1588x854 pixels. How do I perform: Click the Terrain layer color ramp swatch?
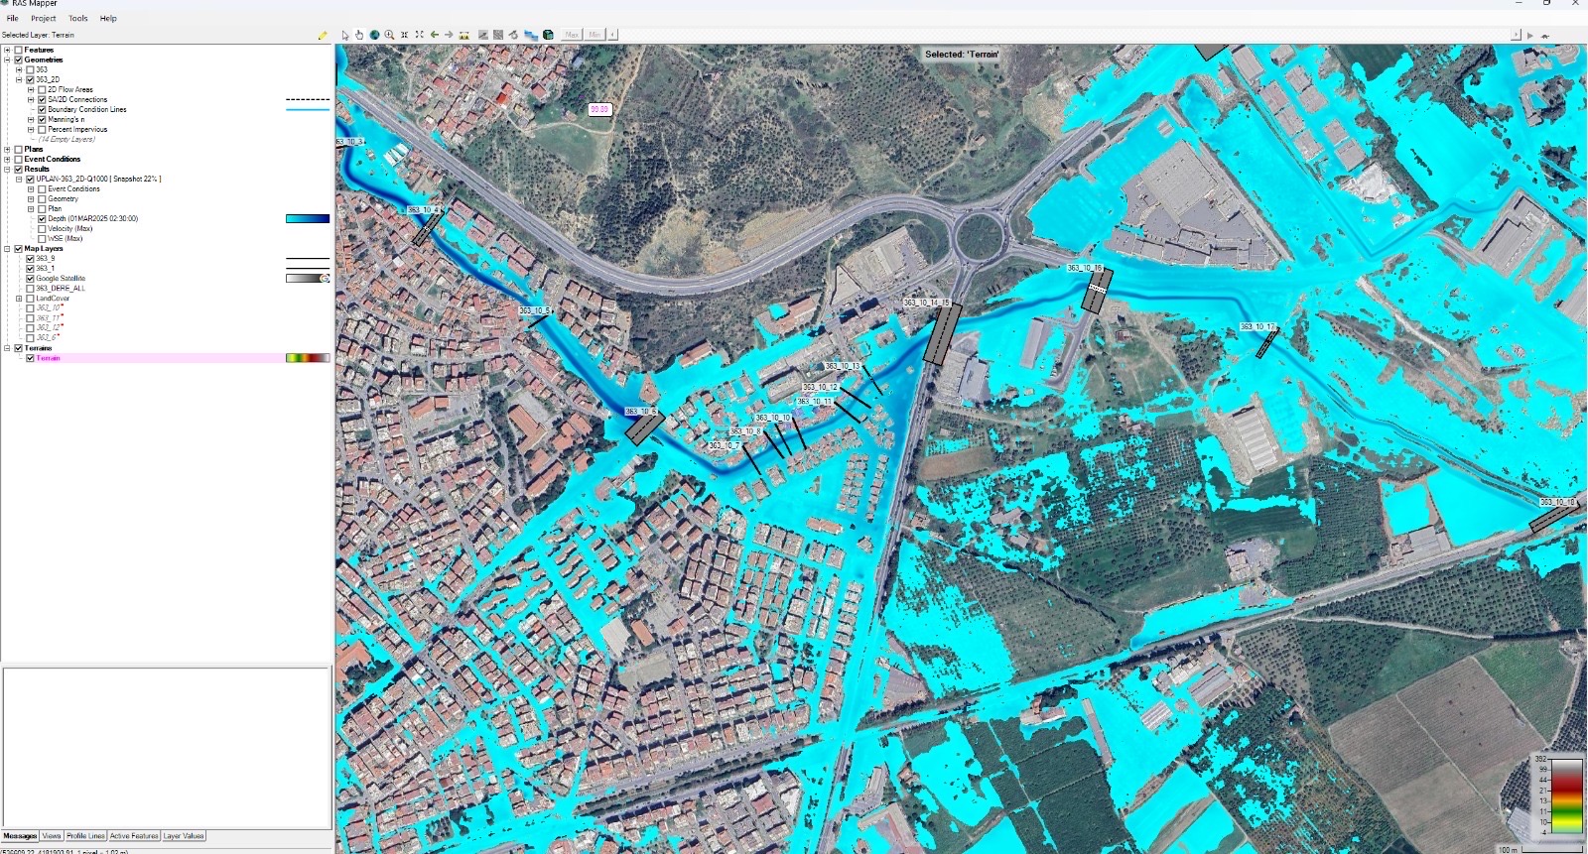(308, 358)
